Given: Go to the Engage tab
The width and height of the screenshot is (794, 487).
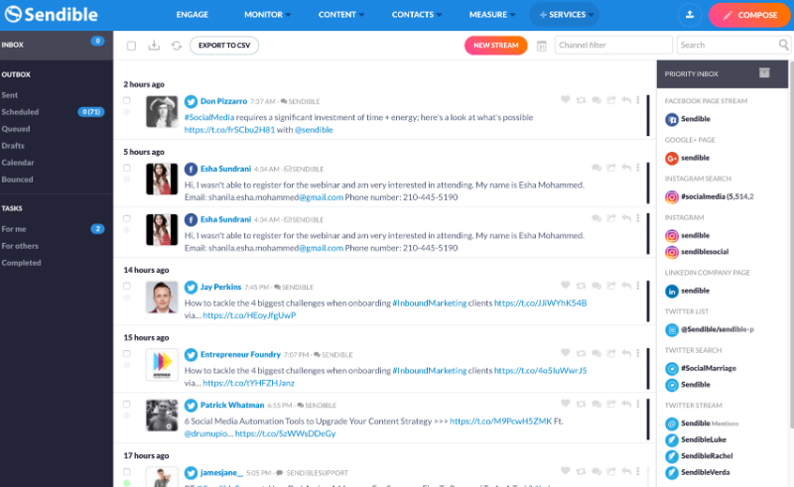Looking at the screenshot, I should (x=193, y=15).
